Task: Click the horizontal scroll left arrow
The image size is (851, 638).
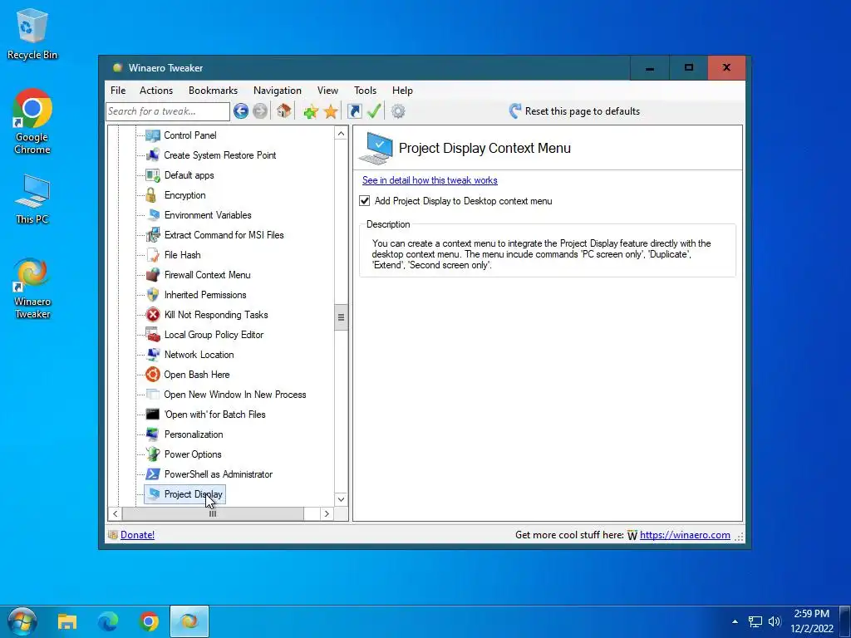Action: coord(115,513)
